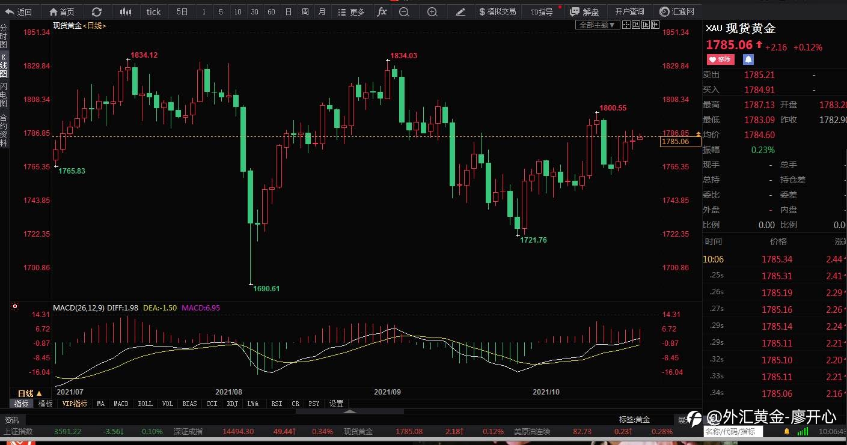847x445 pixels.
Task: Activate the drawing pencil tool
Action: point(460,11)
